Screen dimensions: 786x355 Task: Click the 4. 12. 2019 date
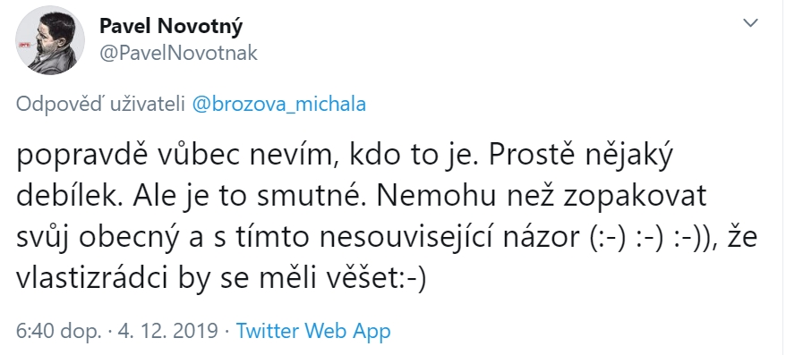[168, 332]
